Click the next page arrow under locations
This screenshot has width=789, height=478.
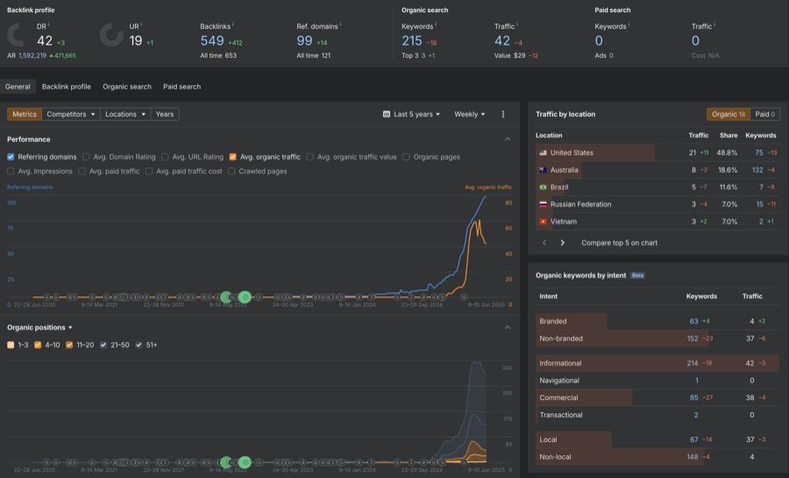tap(562, 243)
